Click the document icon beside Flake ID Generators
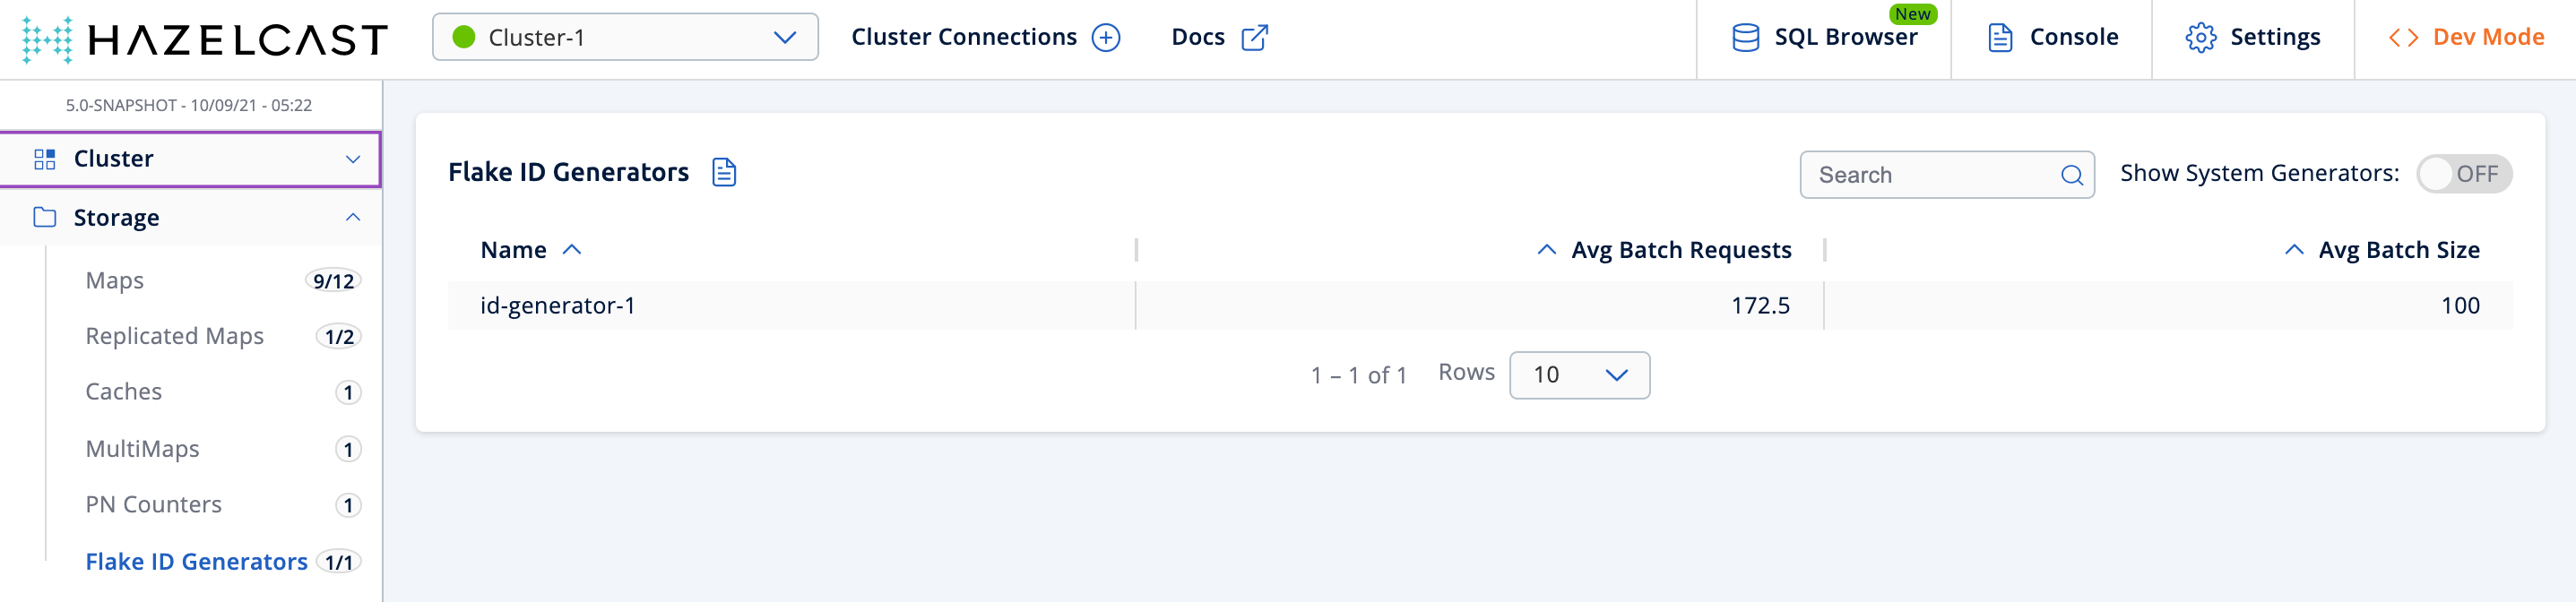Viewport: 2576px width, 602px height. click(723, 172)
